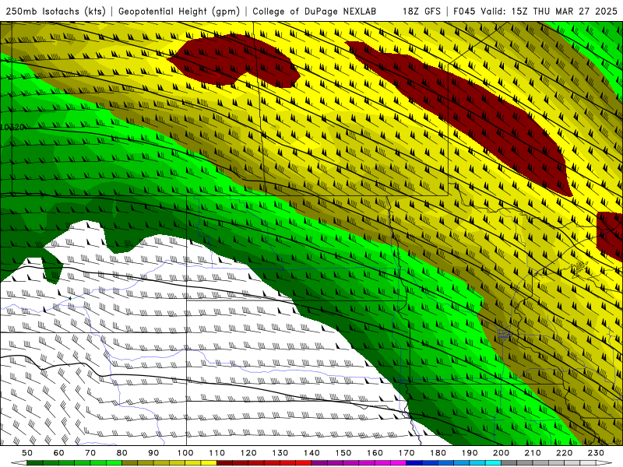The image size is (623, 467).
Task: Click the "College of DuPage NEXLAB" label
Action: pyautogui.click(x=314, y=11)
